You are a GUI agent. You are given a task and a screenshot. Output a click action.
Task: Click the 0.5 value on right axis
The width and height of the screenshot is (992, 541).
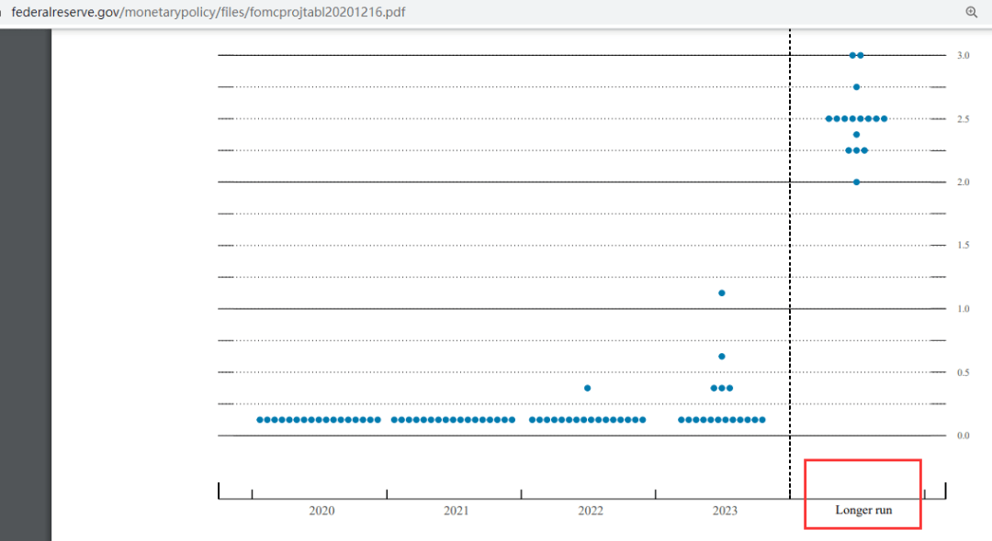(x=963, y=372)
